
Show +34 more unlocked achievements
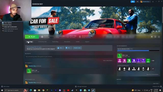[x=153, y=61]
